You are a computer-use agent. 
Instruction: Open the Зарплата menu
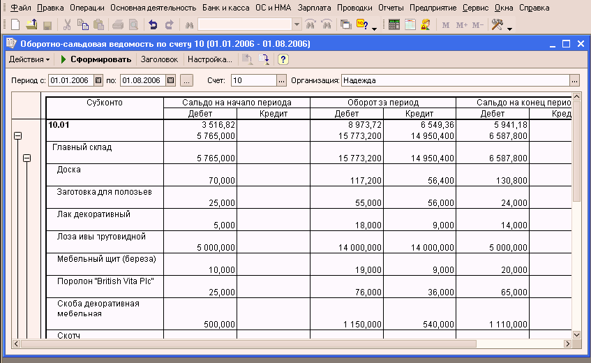(315, 8)
